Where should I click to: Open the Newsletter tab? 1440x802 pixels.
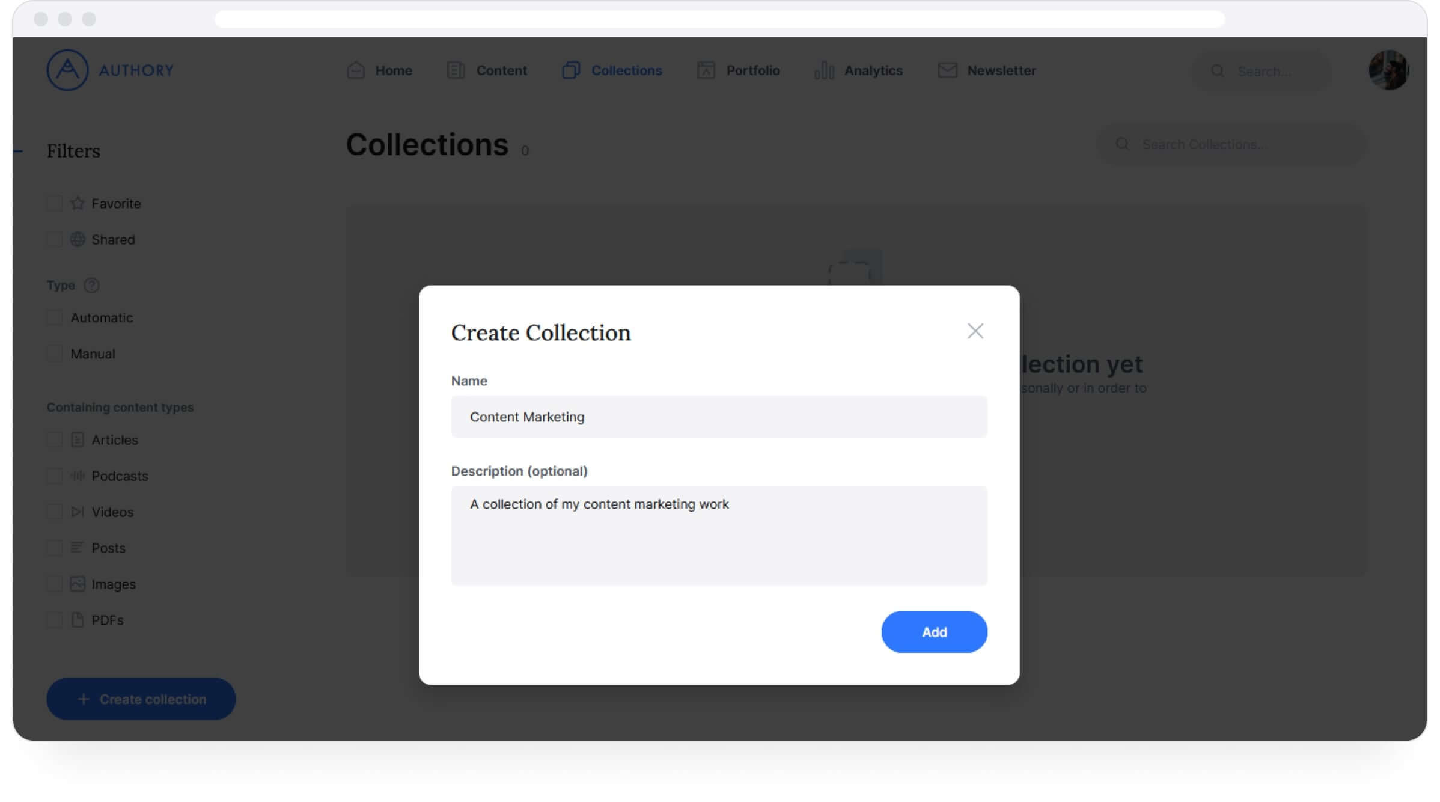[986, 70]
